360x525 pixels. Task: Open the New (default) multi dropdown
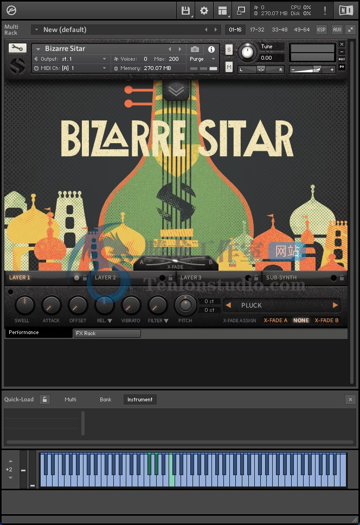pyautogui.click(x=36, y=30)
